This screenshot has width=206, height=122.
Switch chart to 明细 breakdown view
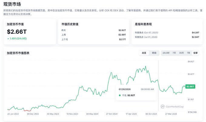154,53
